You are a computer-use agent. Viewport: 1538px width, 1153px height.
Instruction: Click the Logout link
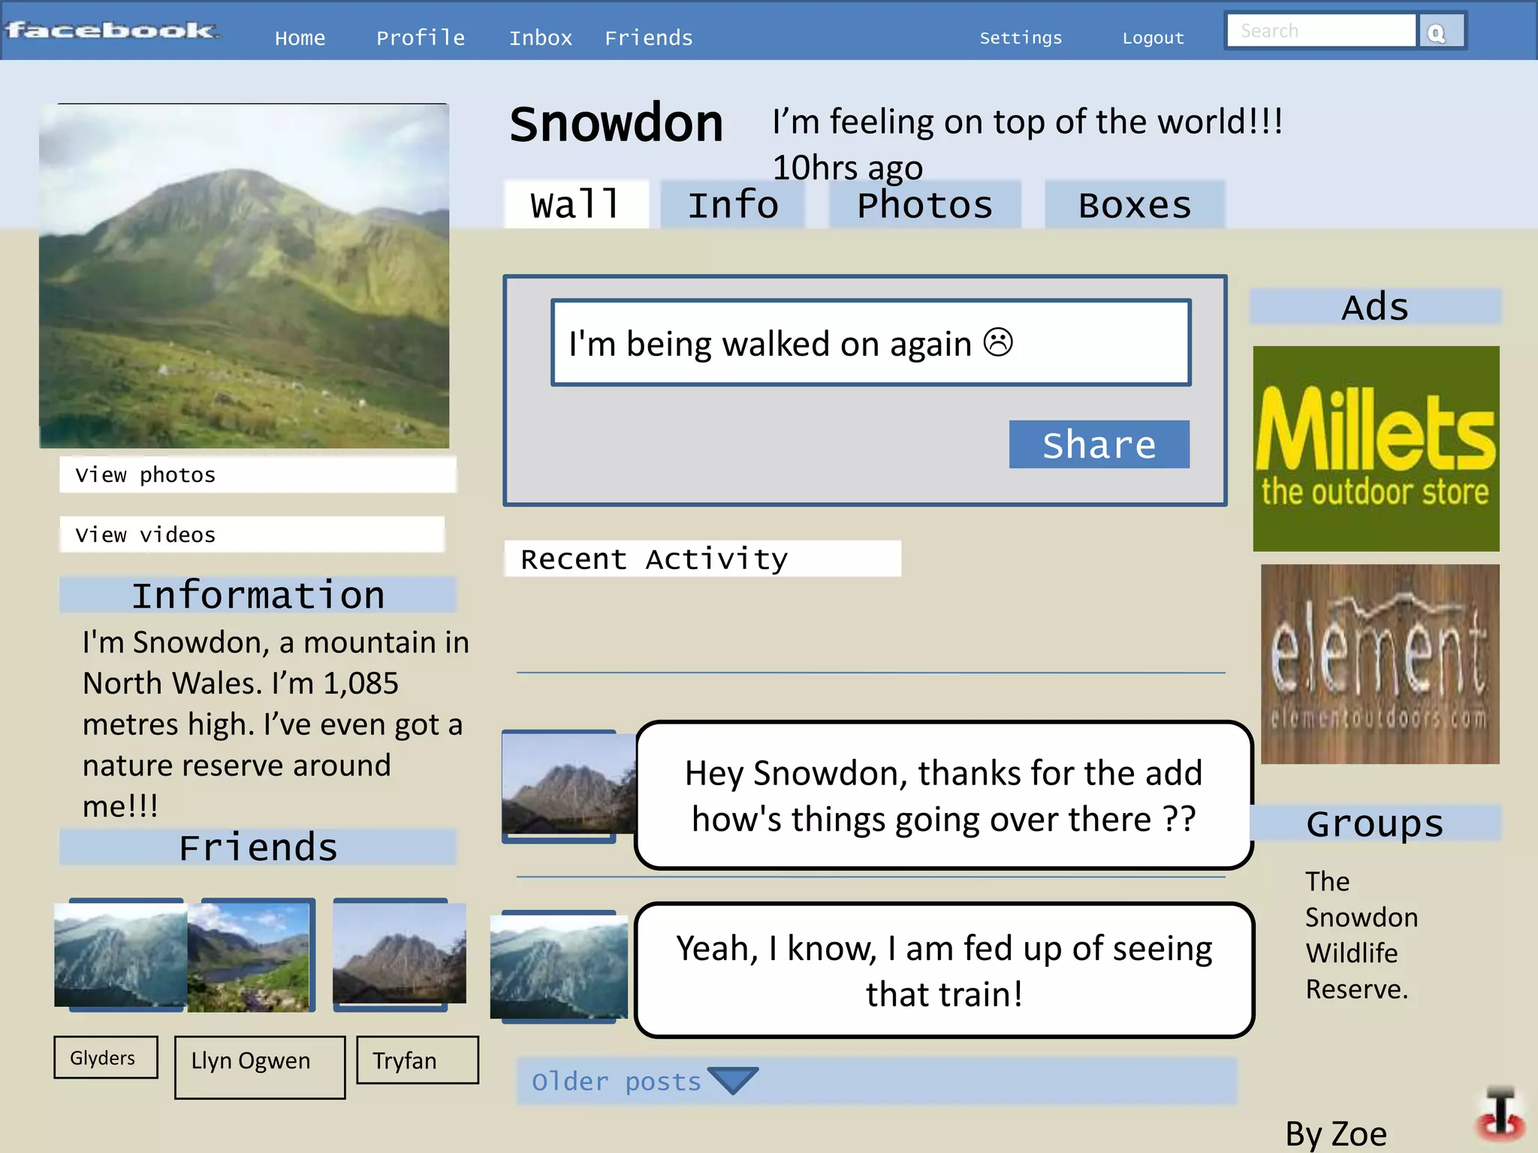coord(1153,38)
